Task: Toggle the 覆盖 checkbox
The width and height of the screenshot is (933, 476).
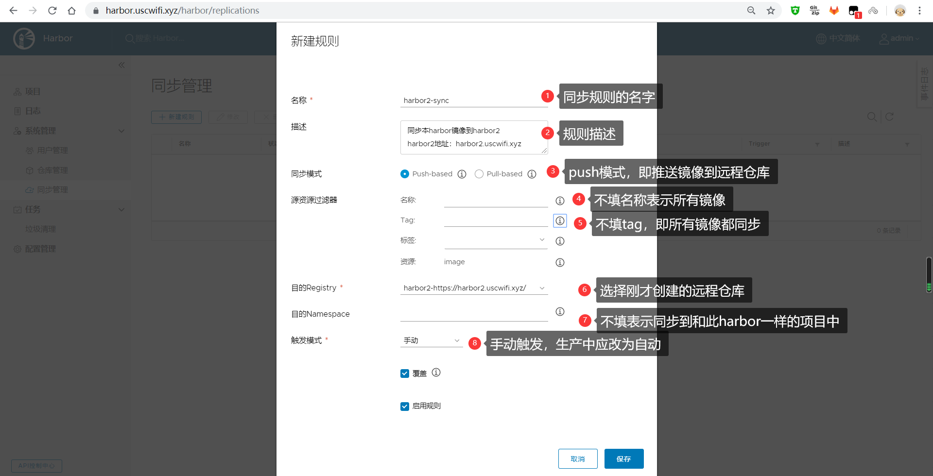Action: [x=404, y=374]
